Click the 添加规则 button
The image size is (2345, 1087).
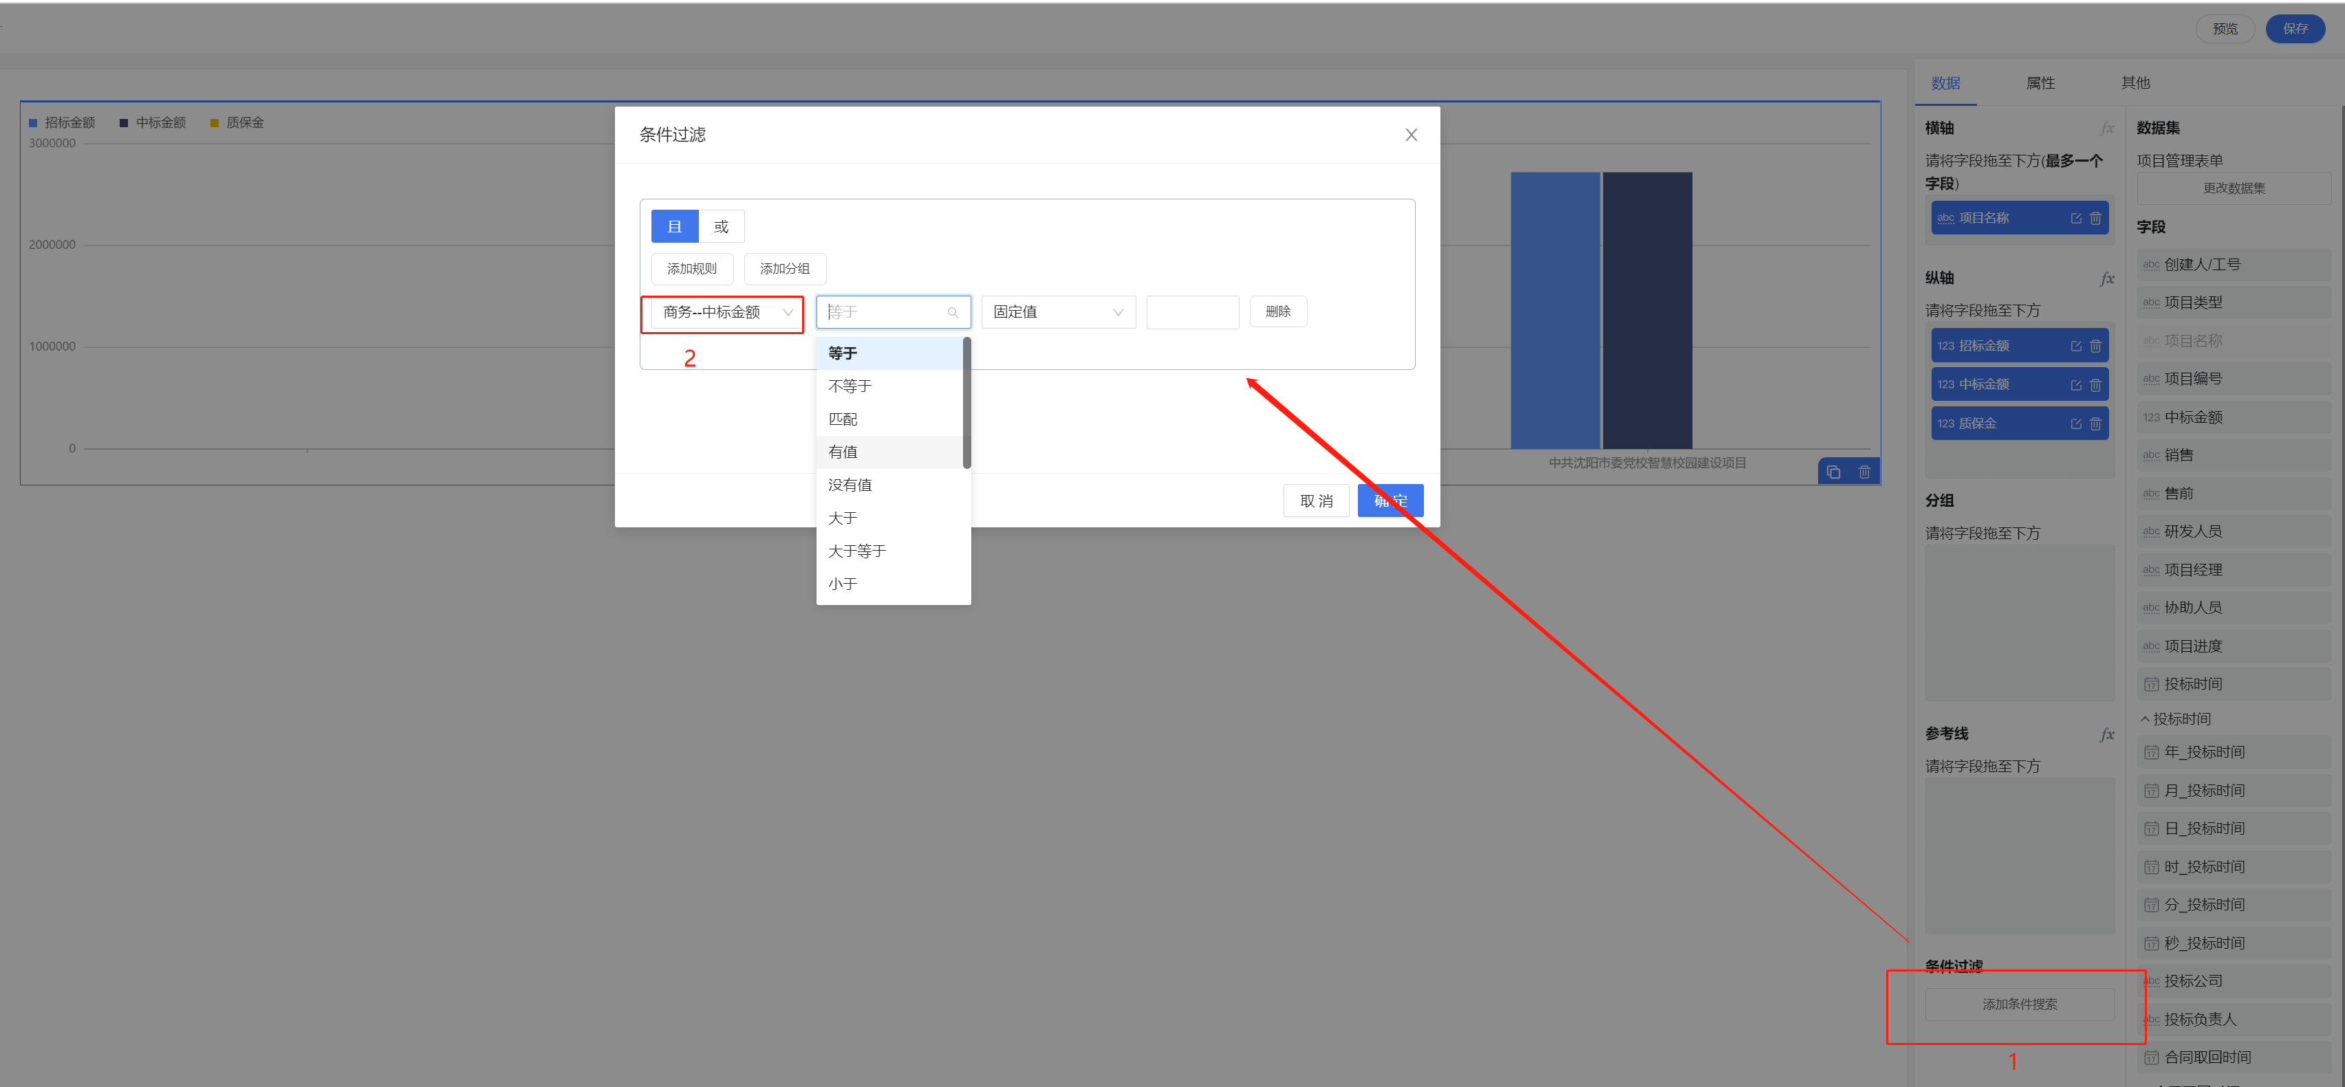click(x=691, y=268)
